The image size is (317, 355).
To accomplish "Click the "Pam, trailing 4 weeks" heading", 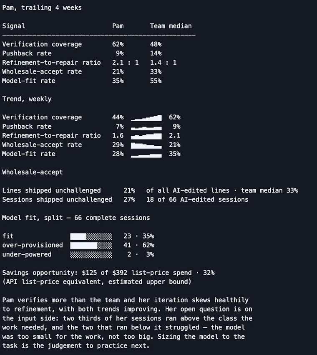I will [42, 8].
